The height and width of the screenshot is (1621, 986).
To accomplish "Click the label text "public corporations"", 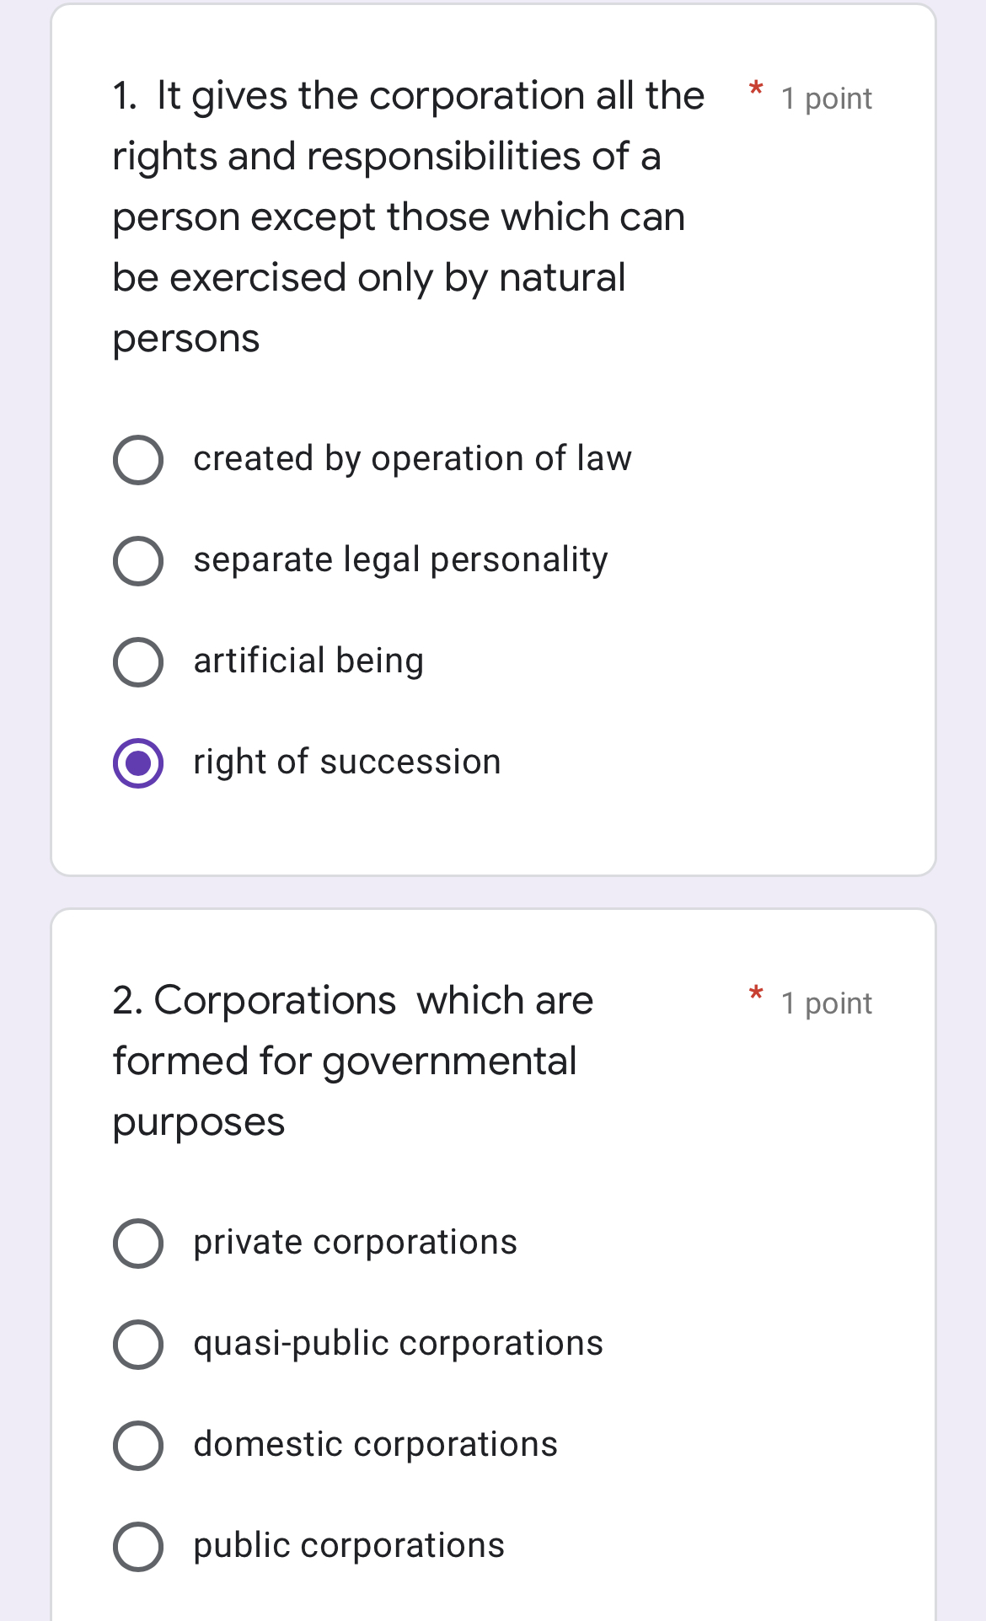I will pos(347,1545).
